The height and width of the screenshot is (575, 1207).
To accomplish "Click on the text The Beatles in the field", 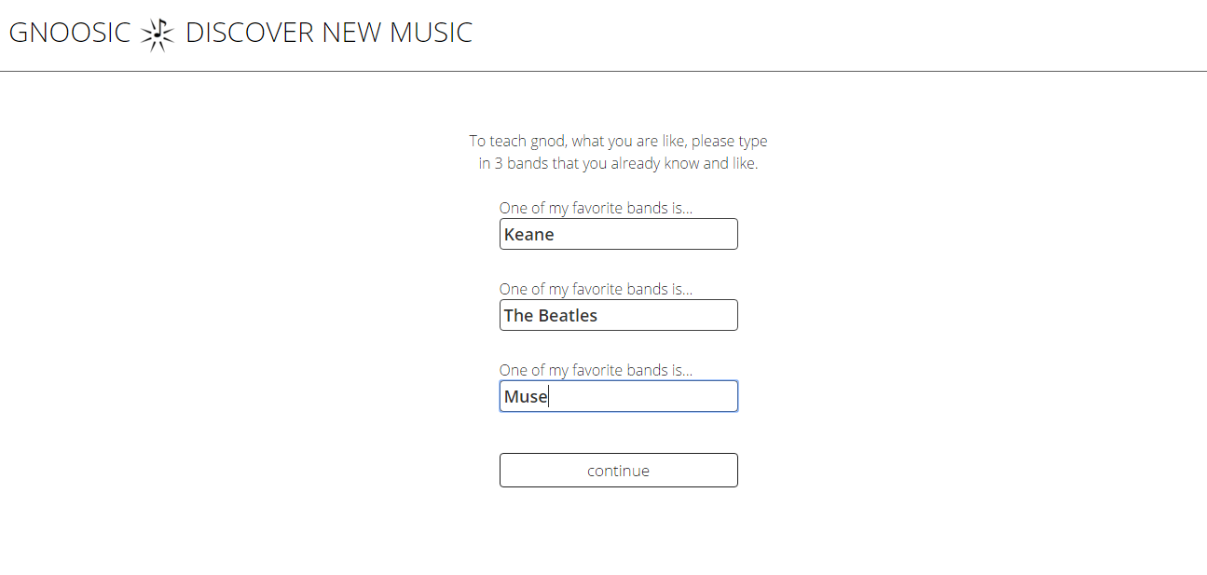I will coord(550,316).
